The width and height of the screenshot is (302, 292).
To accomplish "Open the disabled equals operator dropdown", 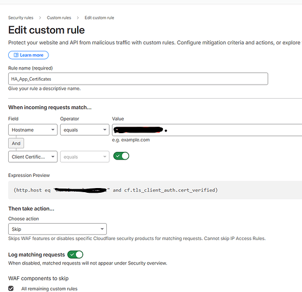I will point(85,157).
